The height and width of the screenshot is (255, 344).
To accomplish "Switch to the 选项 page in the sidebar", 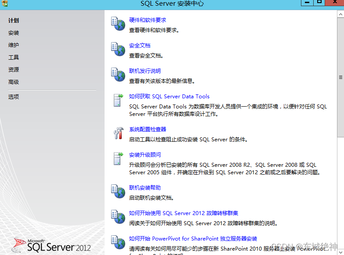I will 14,97.
